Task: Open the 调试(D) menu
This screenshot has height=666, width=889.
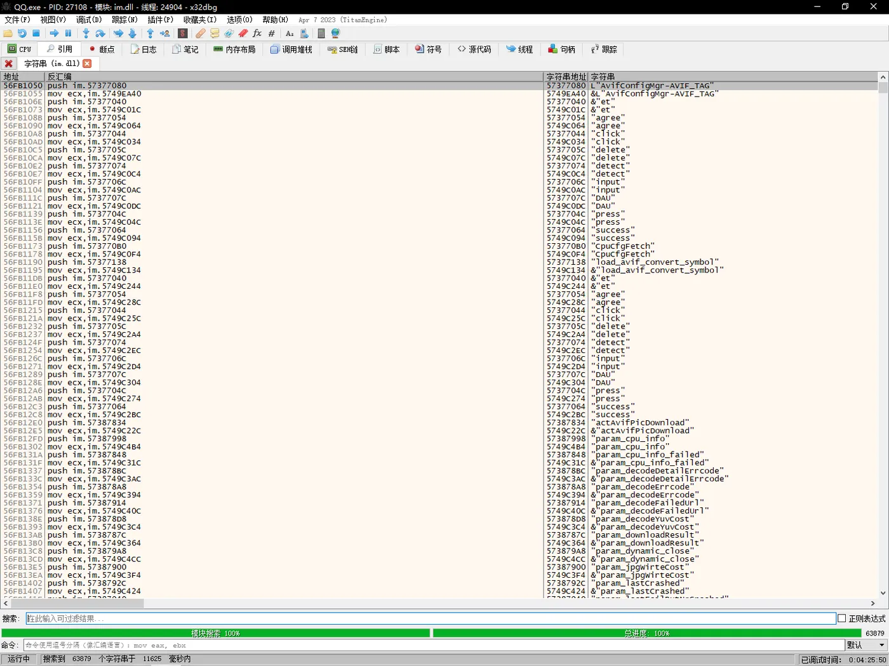Action: pyautogui.click(x=89, y=20)
